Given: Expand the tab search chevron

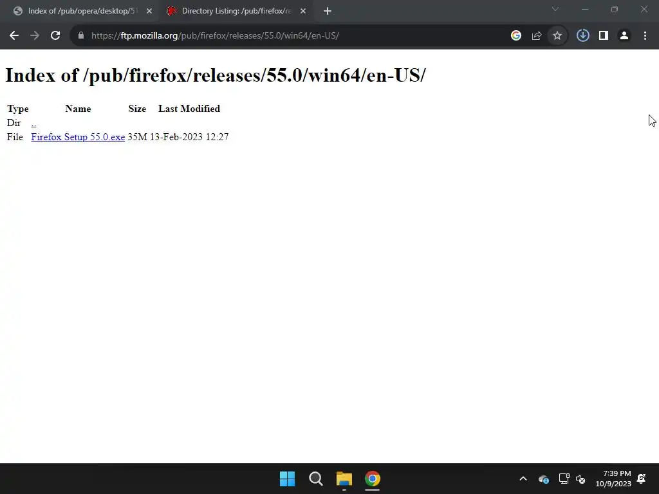Looking at the screenshot, I should click(555, 9).
